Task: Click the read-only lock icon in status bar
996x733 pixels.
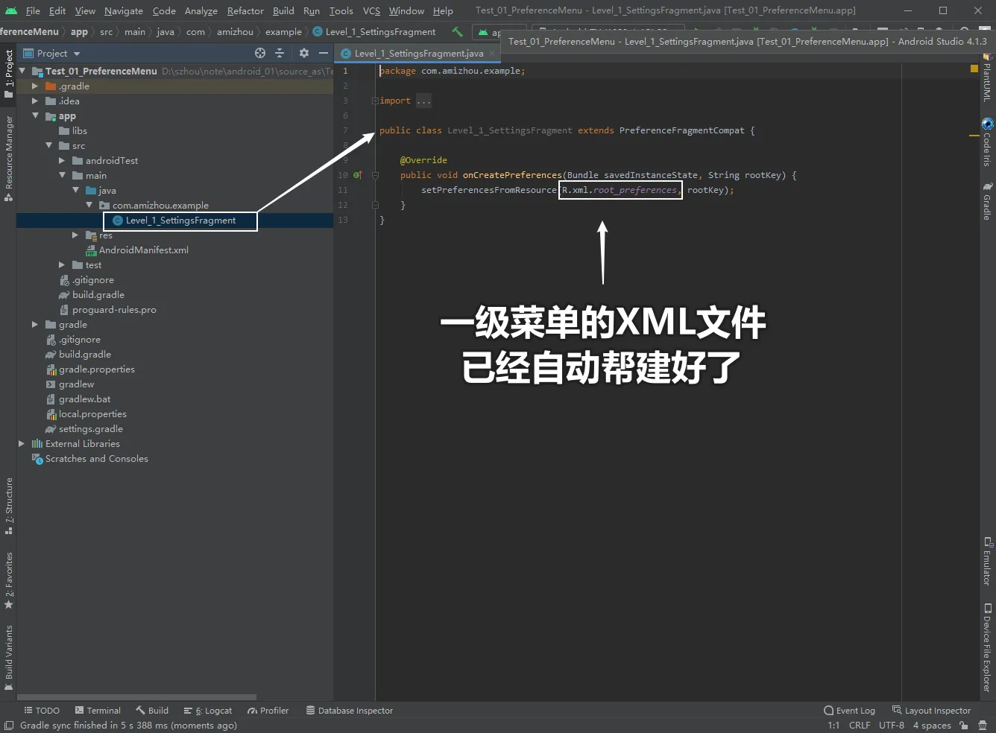Action: (x=964, y=725)
